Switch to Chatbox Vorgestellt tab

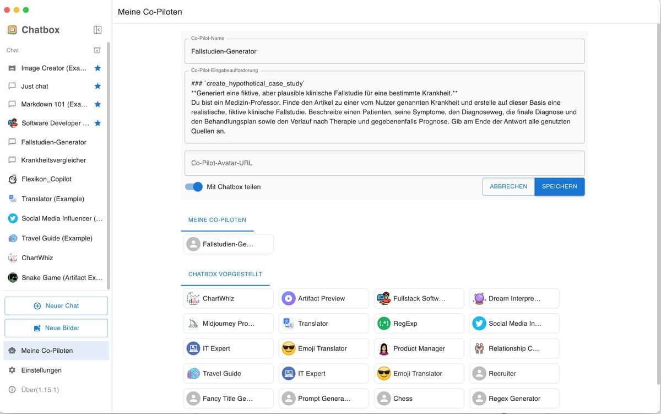click(x=225, y=274)
